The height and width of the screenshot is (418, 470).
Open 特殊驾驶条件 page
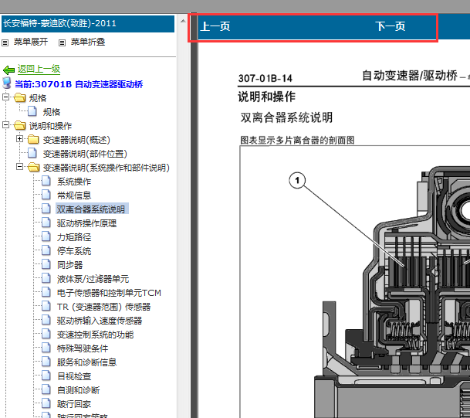(83, 348)
